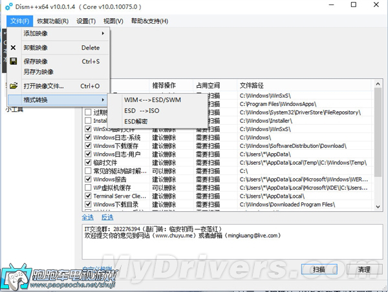Click the floppy disk icon for 保存映像
The width and height of the screenshot is (388, 292).
click(x=14, y=62)
